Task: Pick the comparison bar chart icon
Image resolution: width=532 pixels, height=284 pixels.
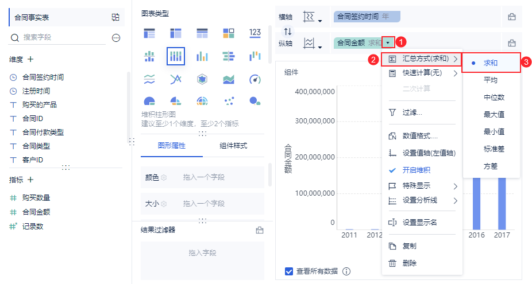Action: pos(229,56)
